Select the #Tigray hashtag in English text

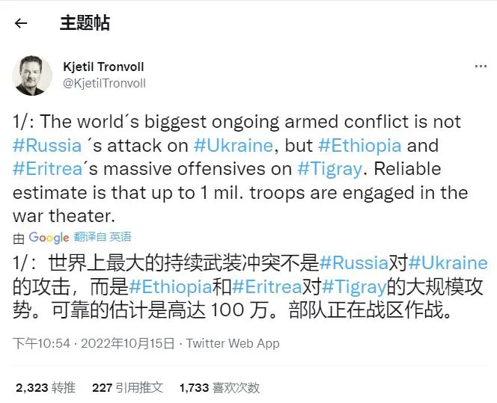(x=329, y=170)
